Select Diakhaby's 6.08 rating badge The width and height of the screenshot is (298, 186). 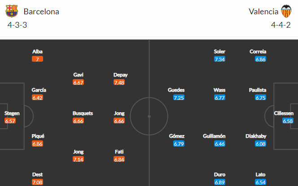[x=261, y=144]
